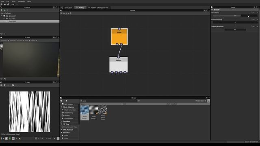Image resolution: width=260 pixels, height=146 pixels.
Task: Click the camera icon in 3D View sidebar
Action: [x=2, y=46]
